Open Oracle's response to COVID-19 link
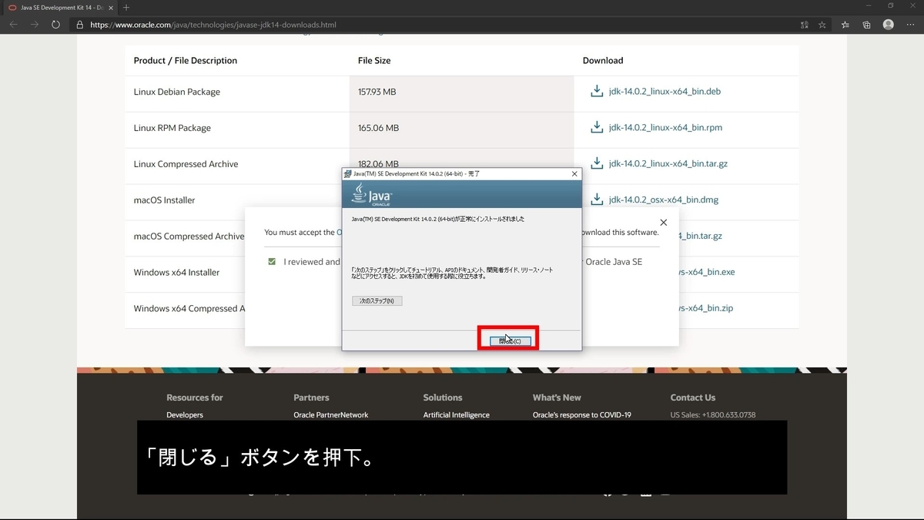The width and height of the screenshot is (924, 520). coord(582,414)
